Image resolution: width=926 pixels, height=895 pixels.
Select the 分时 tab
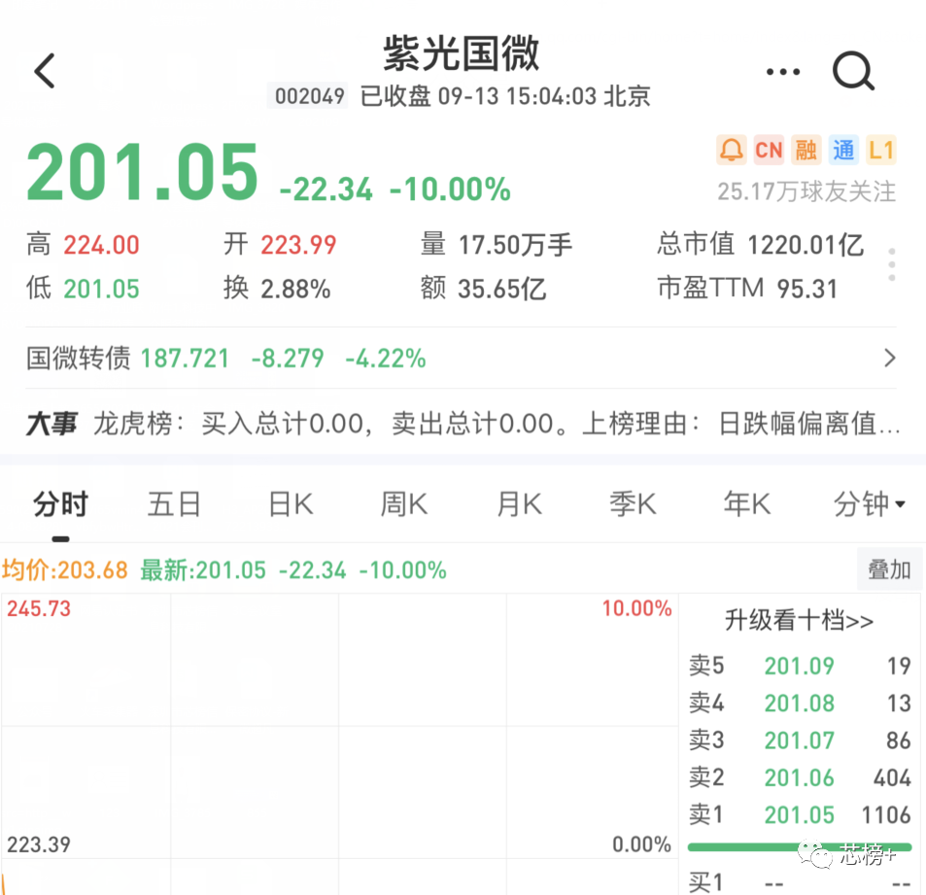[x=60, y=504]
